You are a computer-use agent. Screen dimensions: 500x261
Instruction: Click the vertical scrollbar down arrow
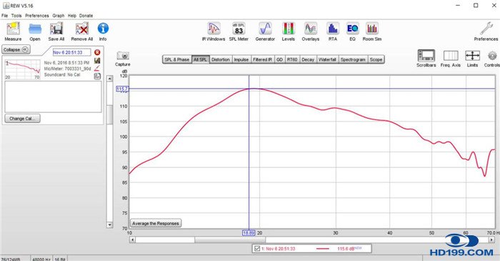[x=110, y=225]
